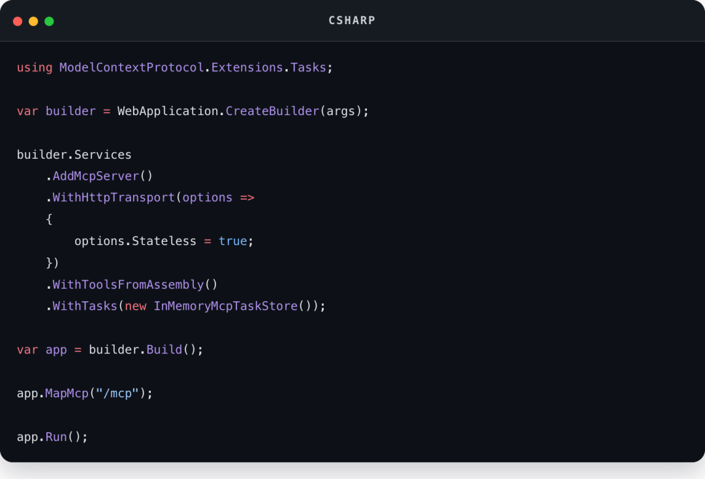Screen dimensions: 705x479
Task: Click the green maximize window dot
Action: pos(49,21)
